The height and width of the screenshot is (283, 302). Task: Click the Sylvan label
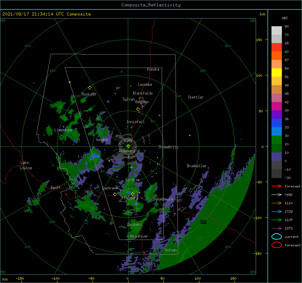[129, 99]
